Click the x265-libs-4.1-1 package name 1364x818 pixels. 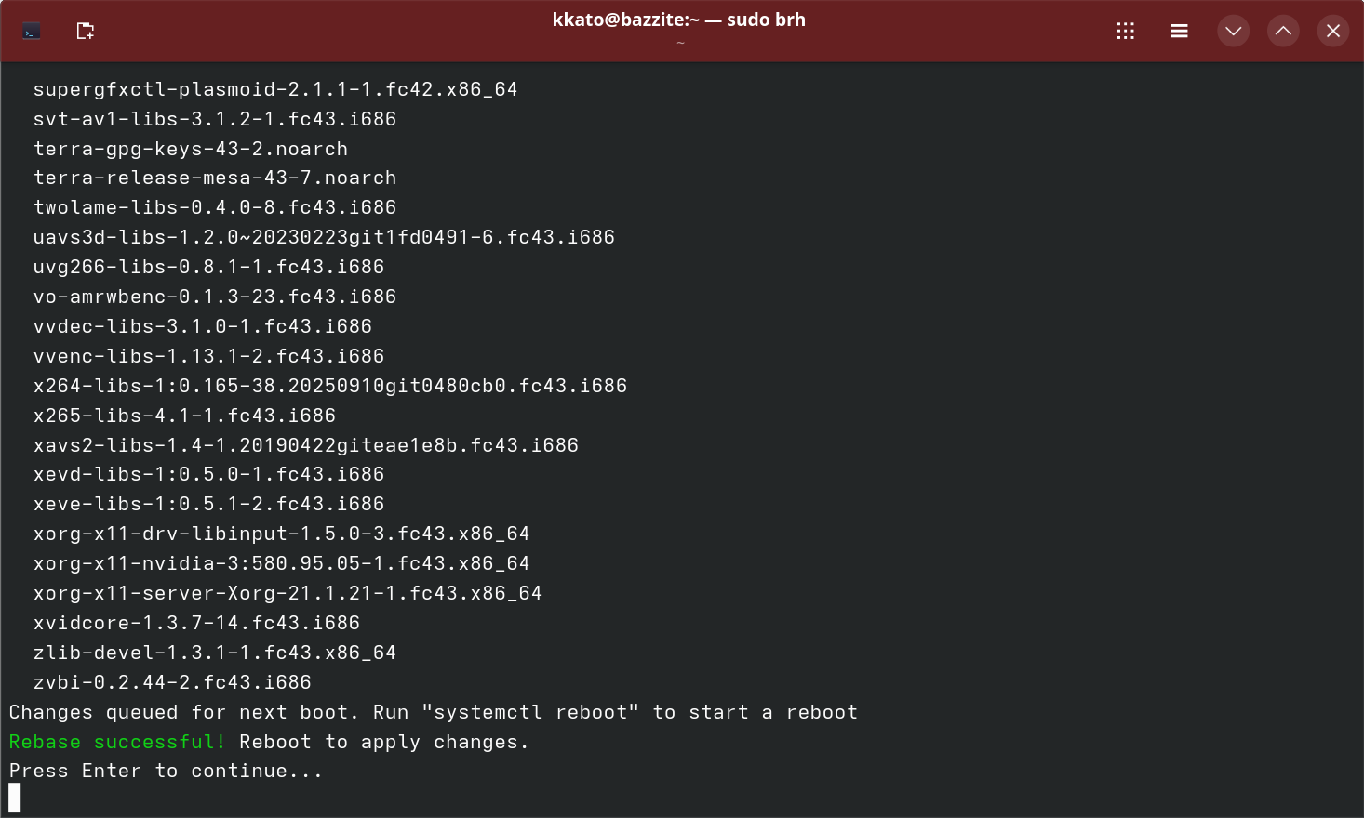[x=184, y=415]
